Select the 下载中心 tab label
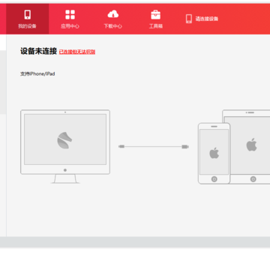 (x=113, y=26)
